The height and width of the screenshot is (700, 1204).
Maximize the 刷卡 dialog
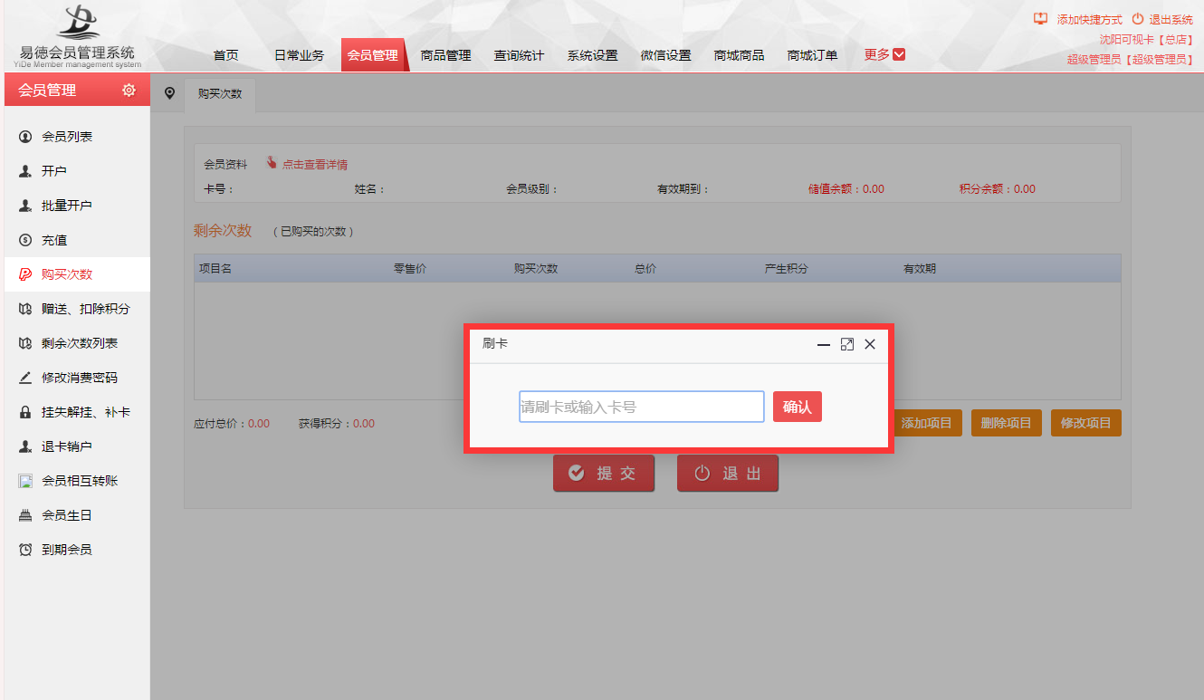coord(847,344)
